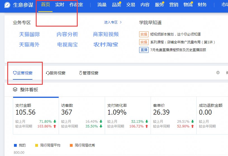Open the 商家短视频 business zone
Image resolution: width=228 pixels, height=156 pixels.
[x=106, y=34]
